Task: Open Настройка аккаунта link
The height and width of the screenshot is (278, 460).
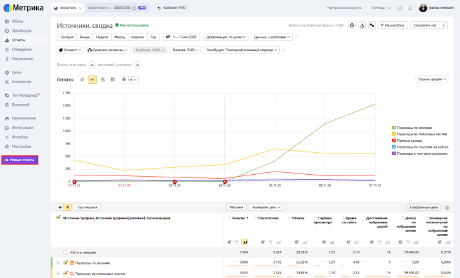Action: coord(344,8)
